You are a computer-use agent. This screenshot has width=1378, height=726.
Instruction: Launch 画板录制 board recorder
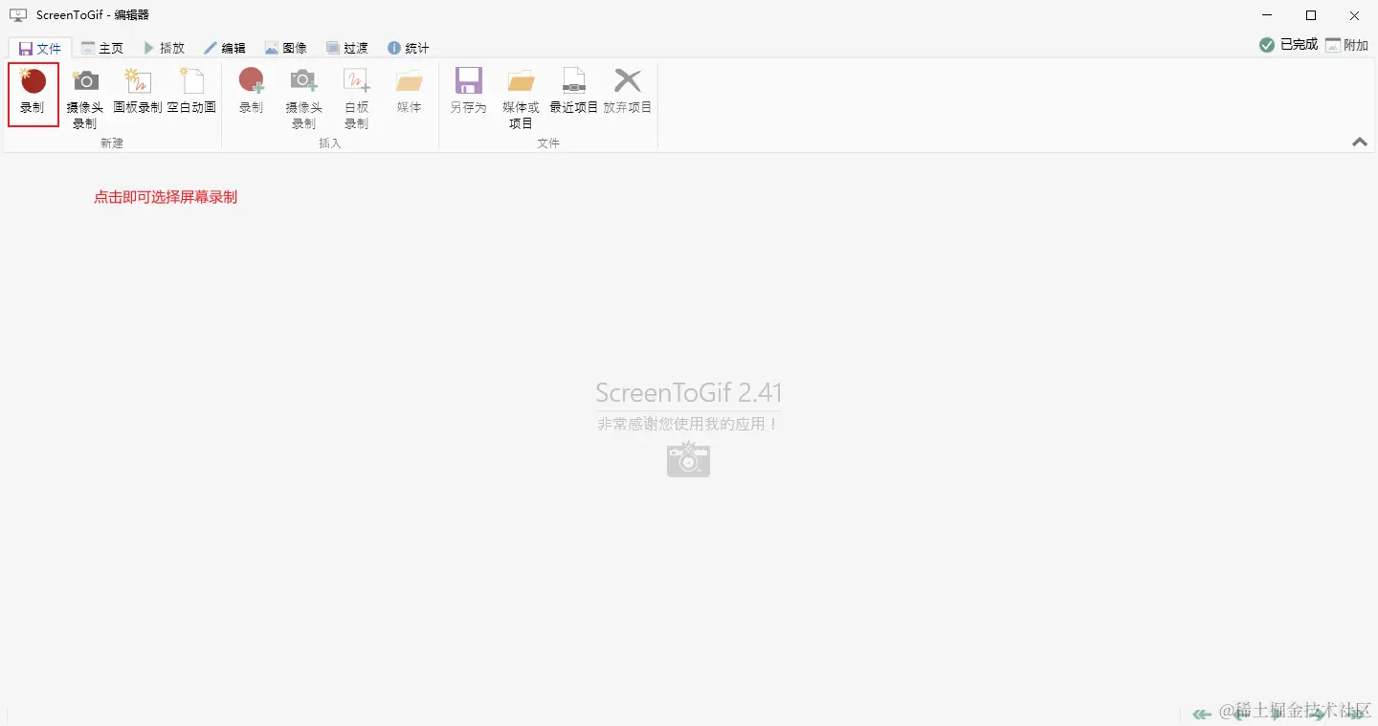click(x=138, y=94)
